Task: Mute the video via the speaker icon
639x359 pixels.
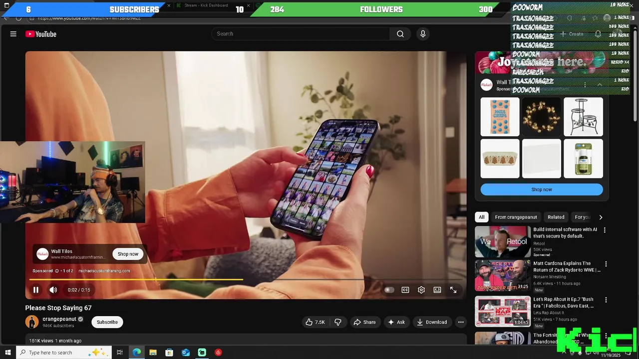Action: pyautogui.click(x=53, y=290)
